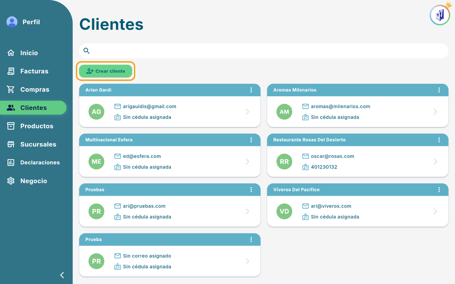Open the Perfil user avatar
The height and width of the screenshot is (284, 455).
[x=12, y=22]
